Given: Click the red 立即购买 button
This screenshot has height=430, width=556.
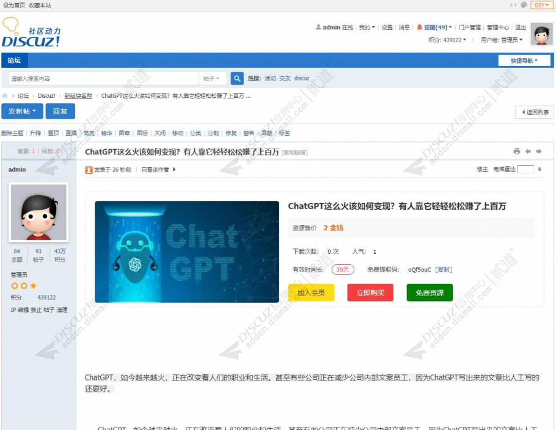Looking at the screenshot, I should pos(370,292).
